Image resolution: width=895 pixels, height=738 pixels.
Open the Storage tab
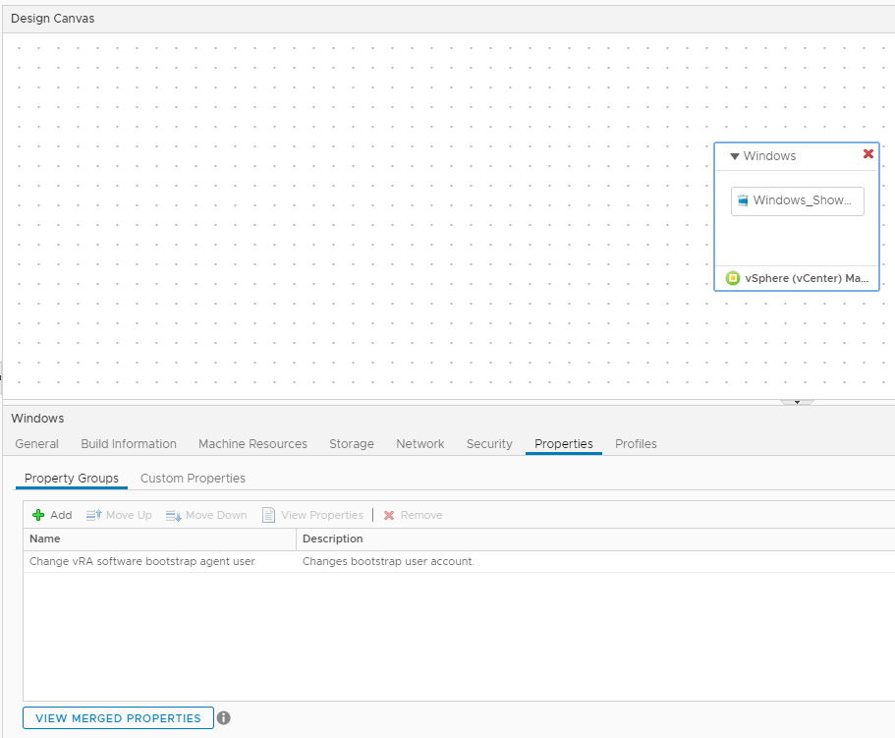click(352, 444)
